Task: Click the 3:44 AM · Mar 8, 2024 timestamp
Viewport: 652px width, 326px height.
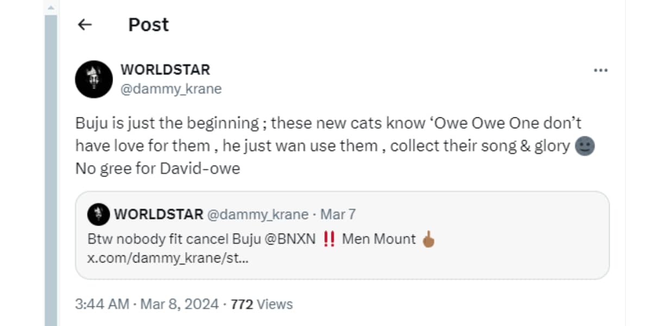Action: coord(147,304)
